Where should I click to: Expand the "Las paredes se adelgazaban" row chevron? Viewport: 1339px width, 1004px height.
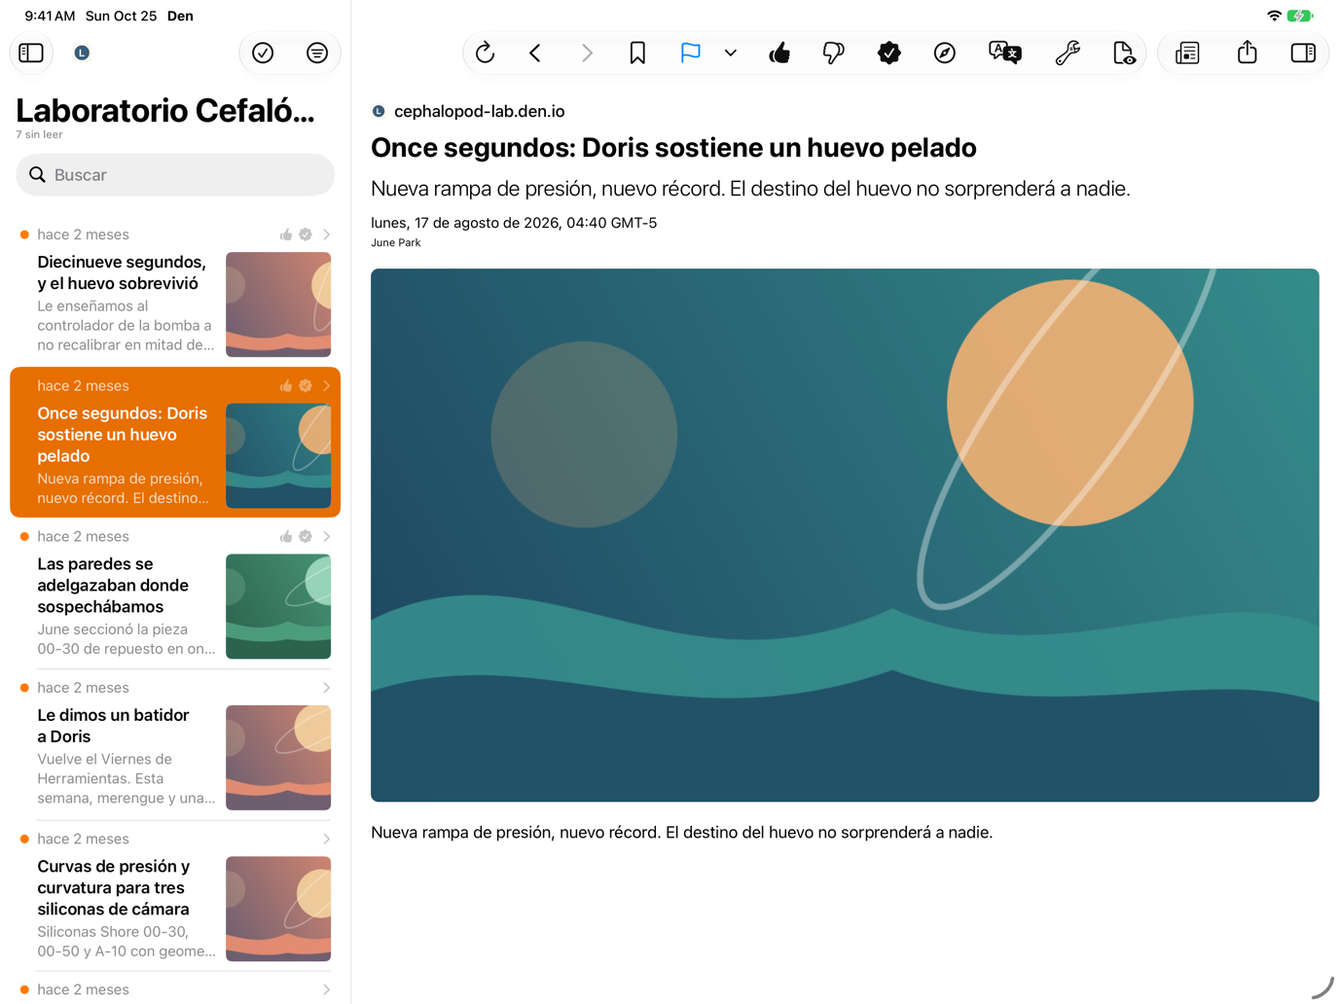[x=326, y=536]
